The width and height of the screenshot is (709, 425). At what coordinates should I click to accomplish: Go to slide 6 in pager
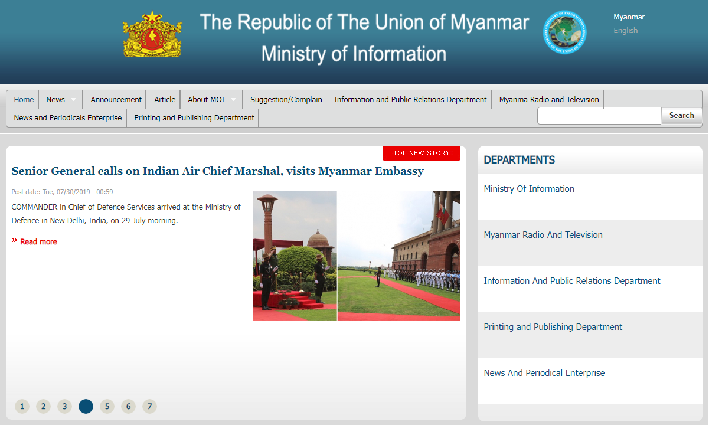point(128,406)
